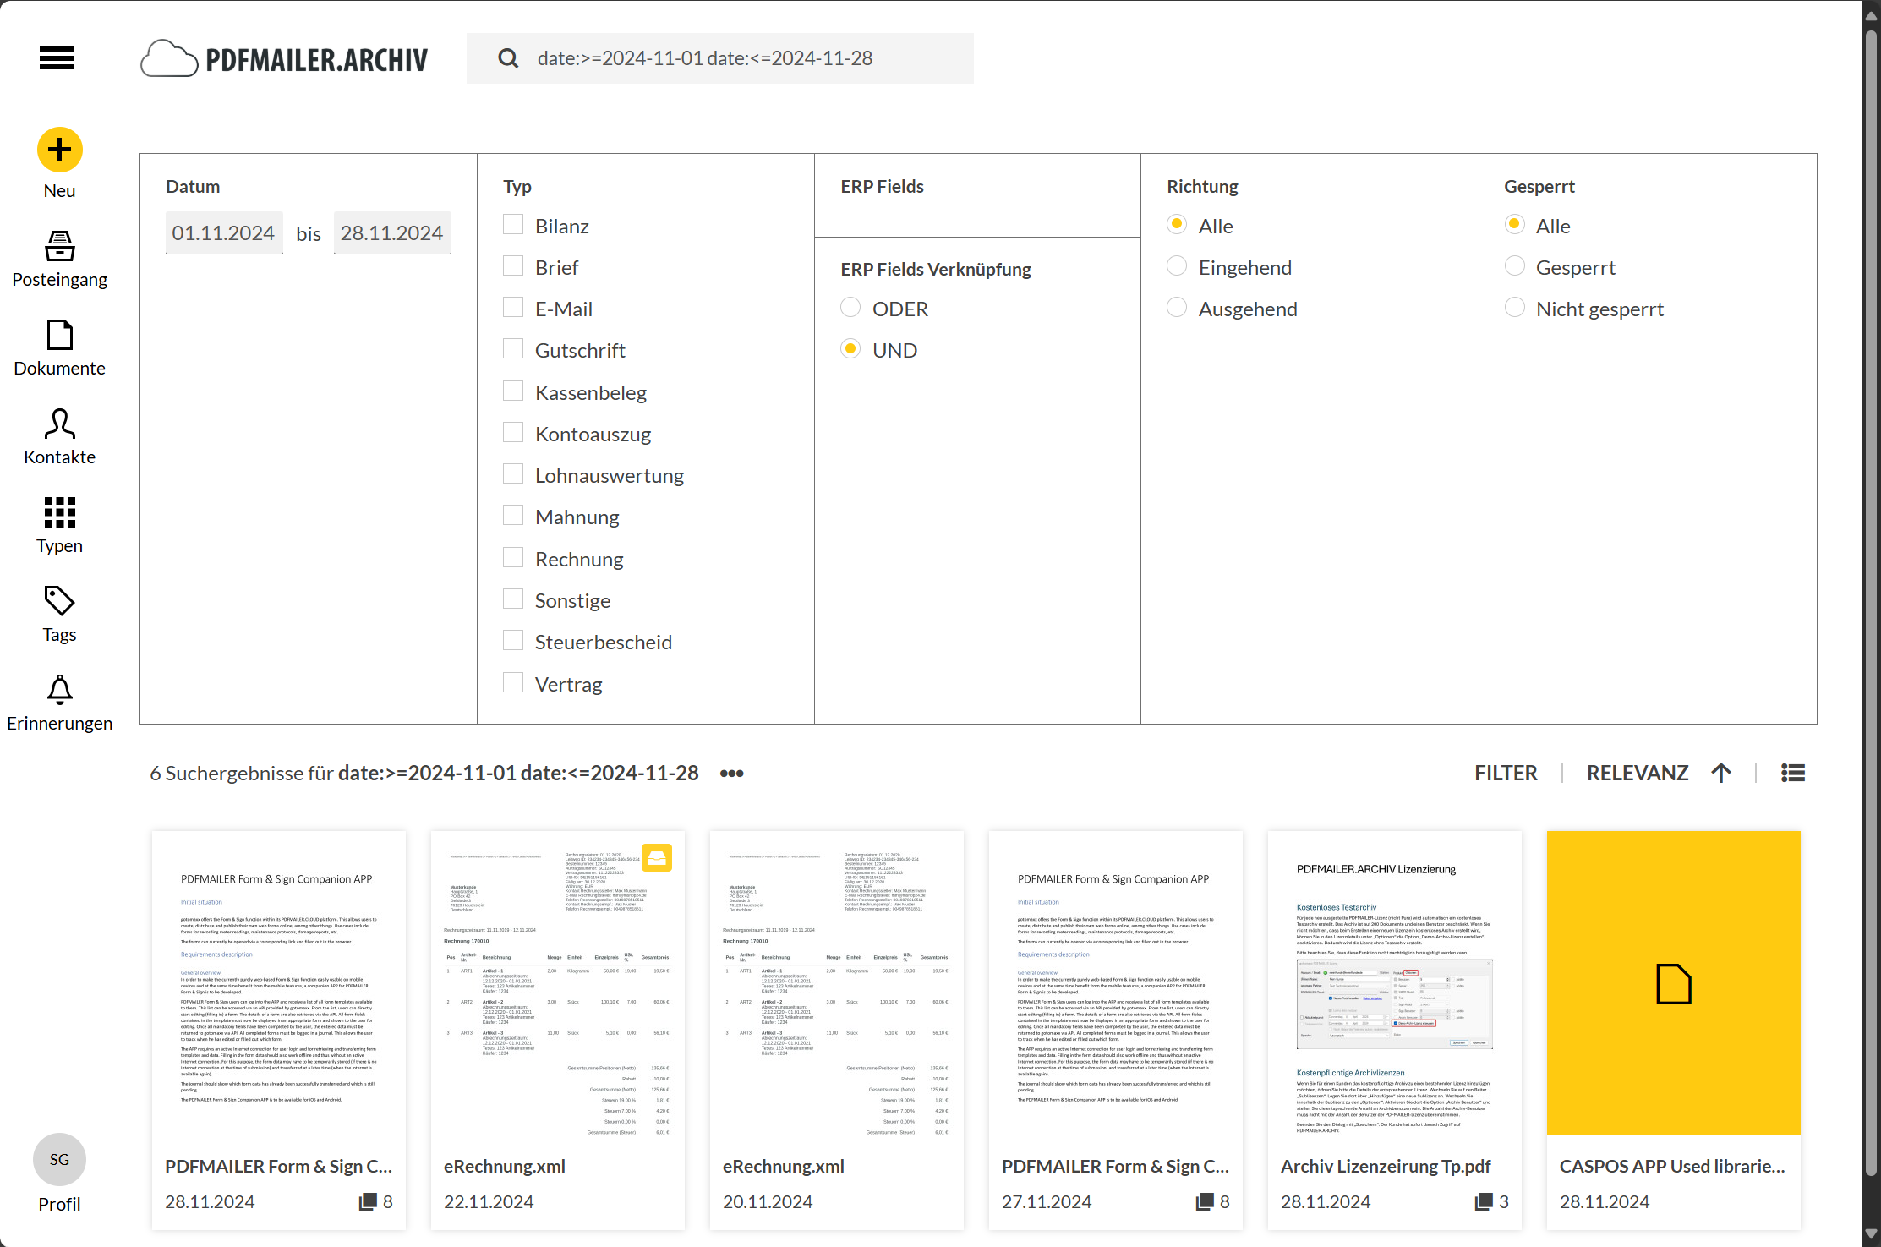Check the Kontoauszug type checkbox
The image size is (1881, 1247).
pos(513,433)
